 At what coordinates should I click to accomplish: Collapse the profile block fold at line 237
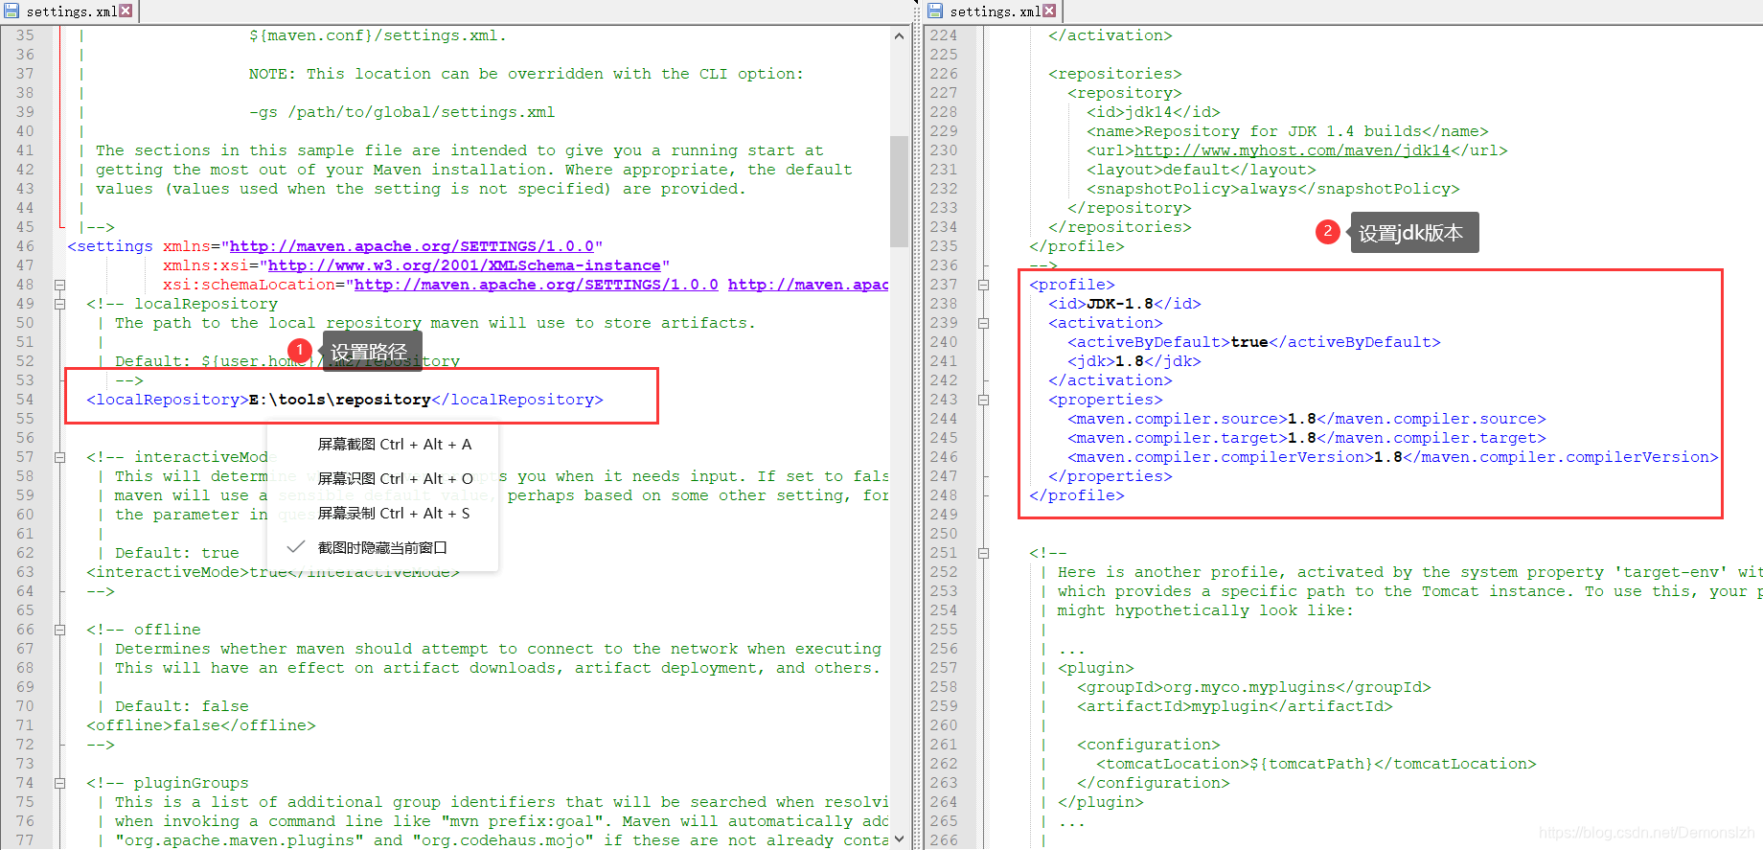[983, 285]
